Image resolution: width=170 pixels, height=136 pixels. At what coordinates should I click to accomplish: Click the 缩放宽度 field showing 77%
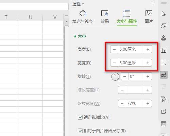pyautogui.click(x=135, y=104)
